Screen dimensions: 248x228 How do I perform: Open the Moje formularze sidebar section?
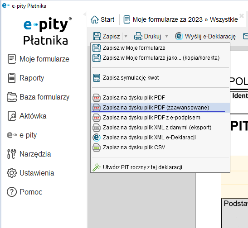coord(38,59)
